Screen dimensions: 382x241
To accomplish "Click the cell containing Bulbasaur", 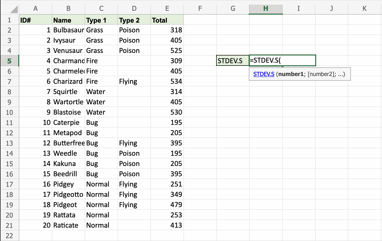I will pos(68,30).
